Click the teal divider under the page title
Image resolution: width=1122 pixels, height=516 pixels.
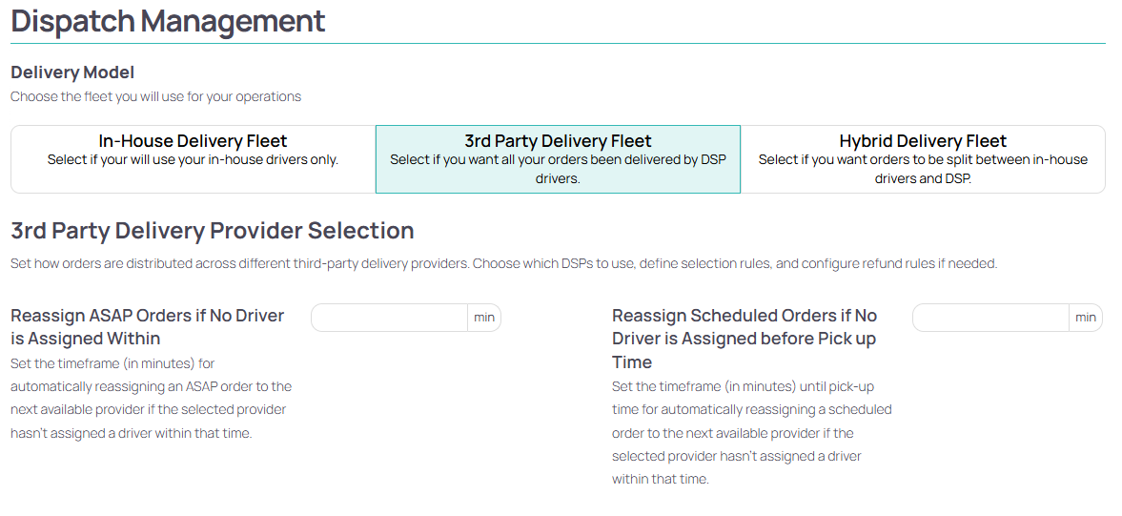(x=558, y=44)
